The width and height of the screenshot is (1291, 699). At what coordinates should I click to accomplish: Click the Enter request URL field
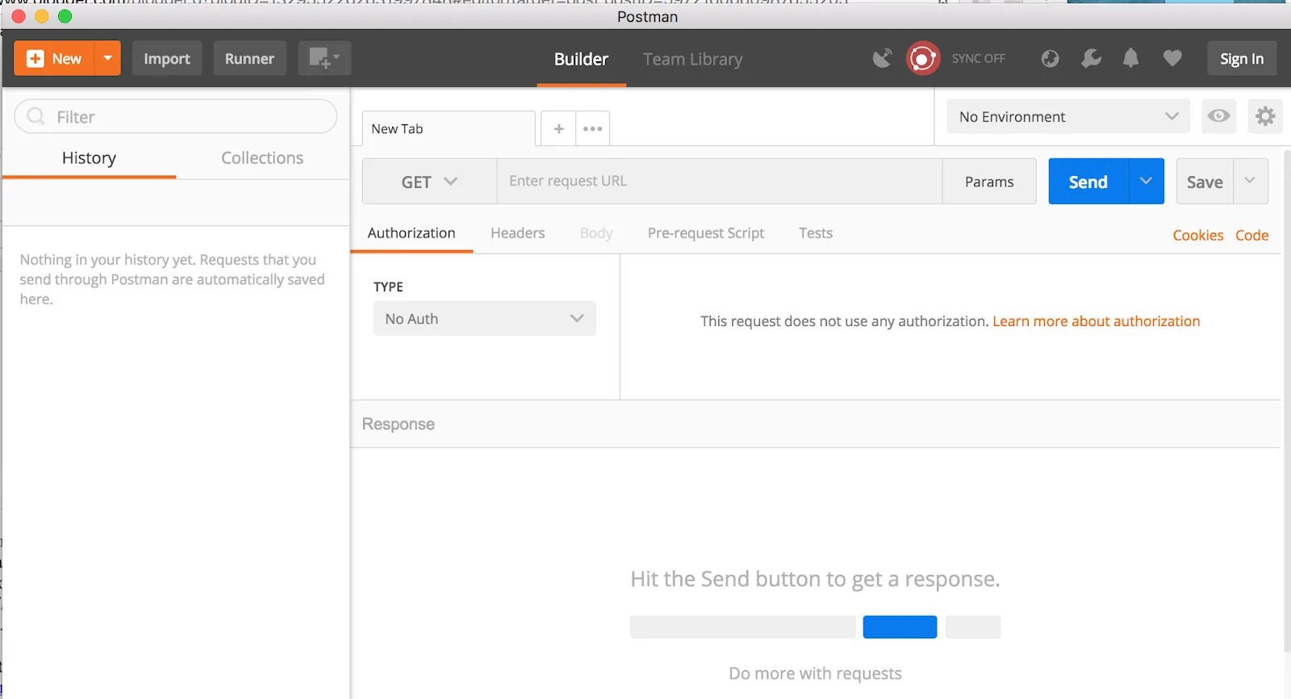pyautogui.click(x=719, y=182)
